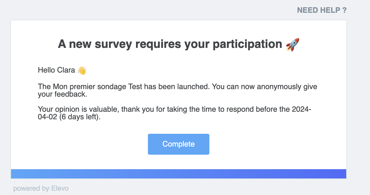Click the Hello Clara greeting text
This screenshot has height=195, width=370.
57,70
